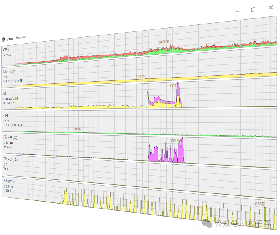The height and width of the screenshot is (235, 280).
Task: Click the W: 221.8 kB I/O value
Action: (9, 103)
